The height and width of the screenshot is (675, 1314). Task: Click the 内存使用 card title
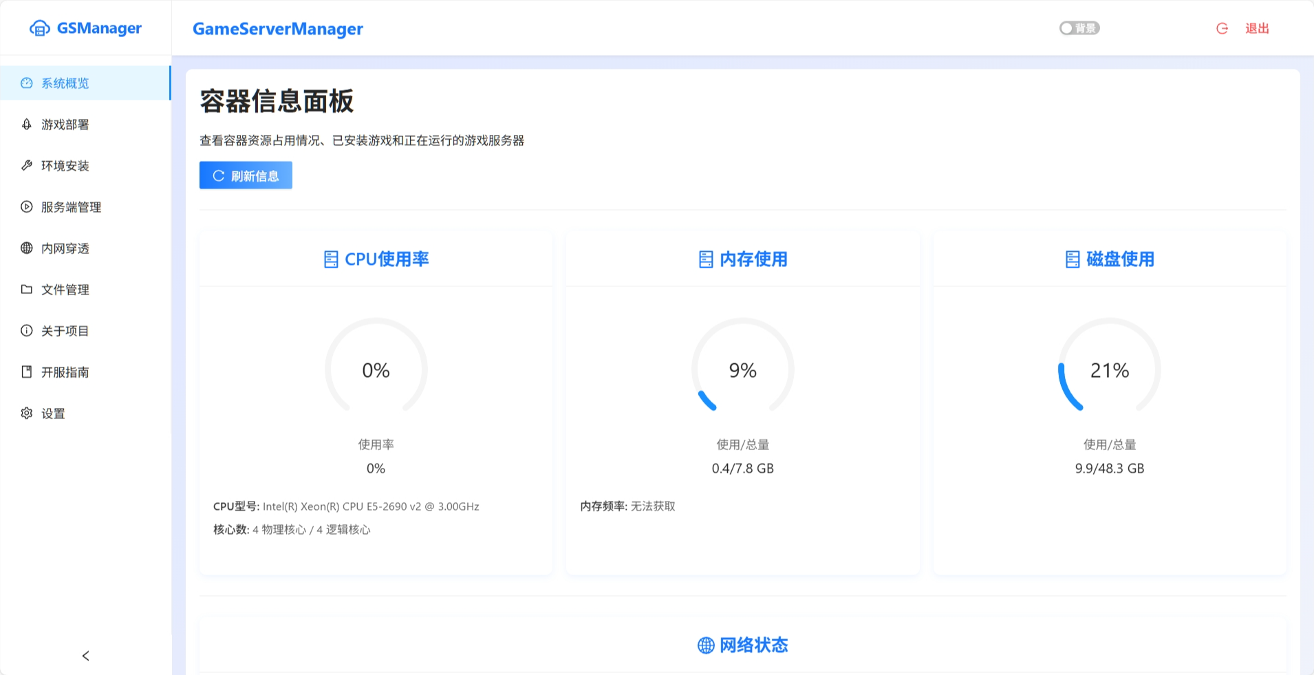(x=753, y=259)
